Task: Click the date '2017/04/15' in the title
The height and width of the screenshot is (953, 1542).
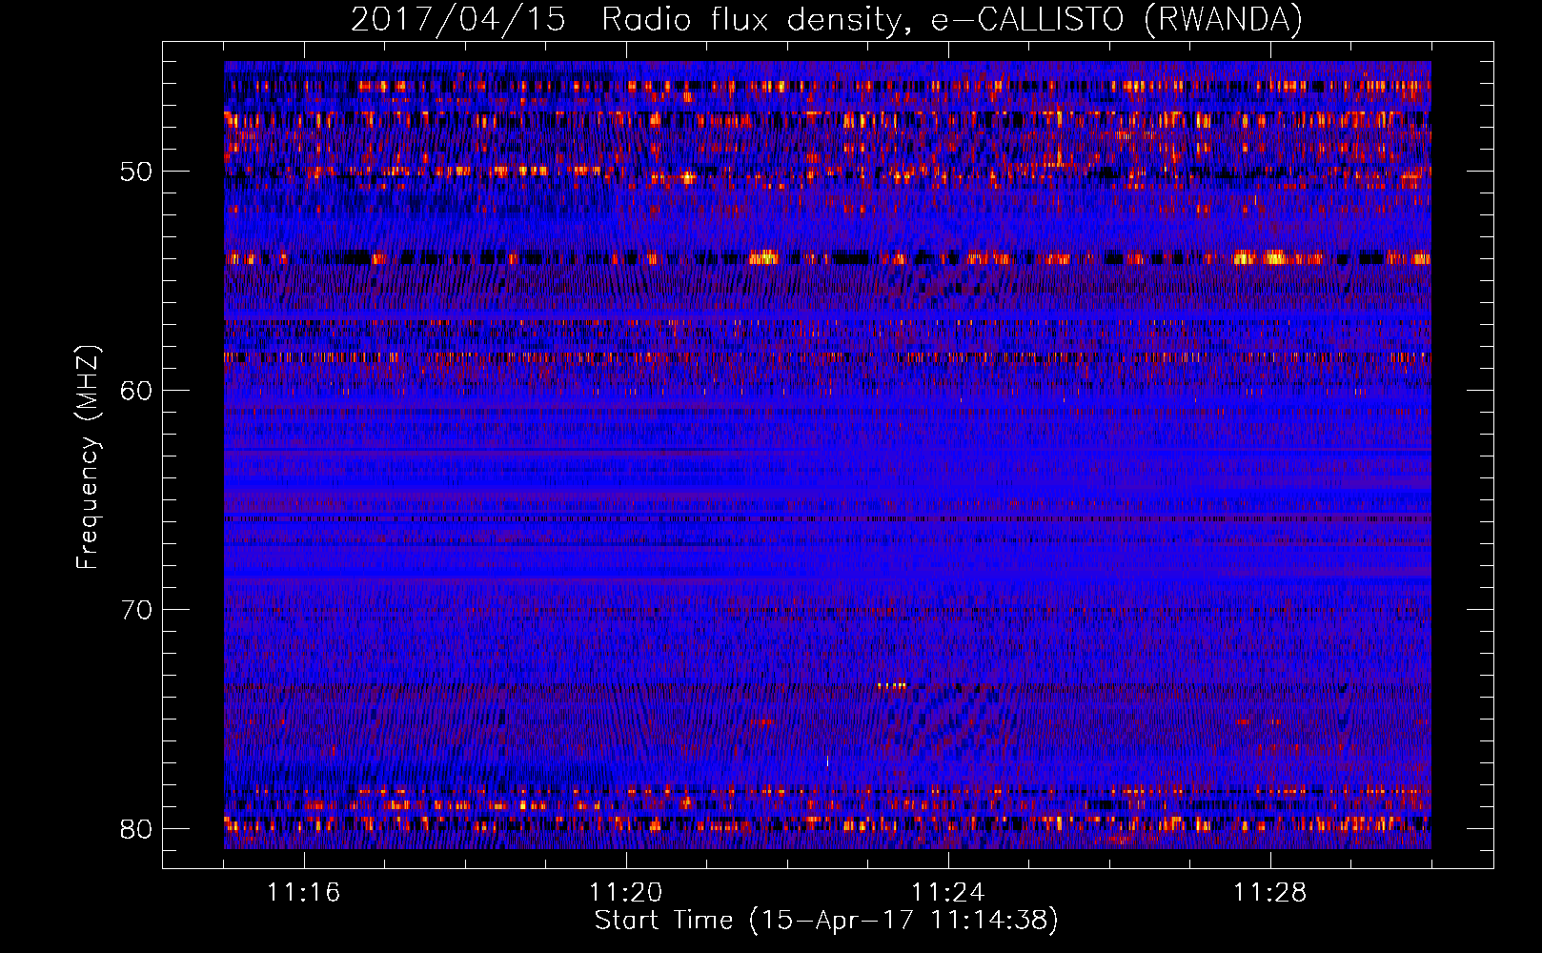Action: pyautogui.click(x=458, y=19)
